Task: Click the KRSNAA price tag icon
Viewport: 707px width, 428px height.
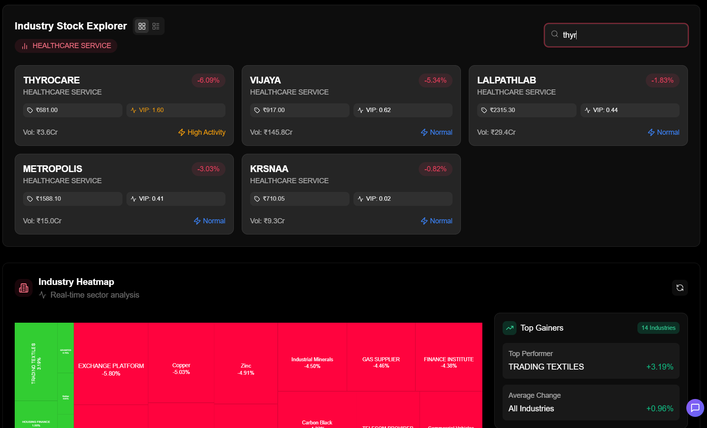Action: (257, 199)
